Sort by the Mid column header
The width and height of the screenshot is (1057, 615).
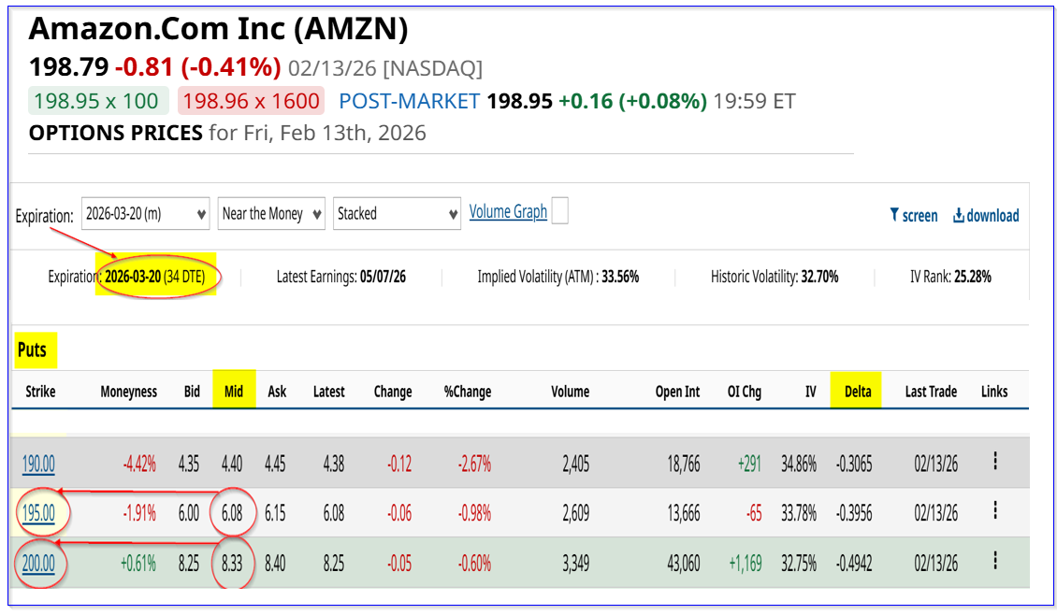point(233,392)
